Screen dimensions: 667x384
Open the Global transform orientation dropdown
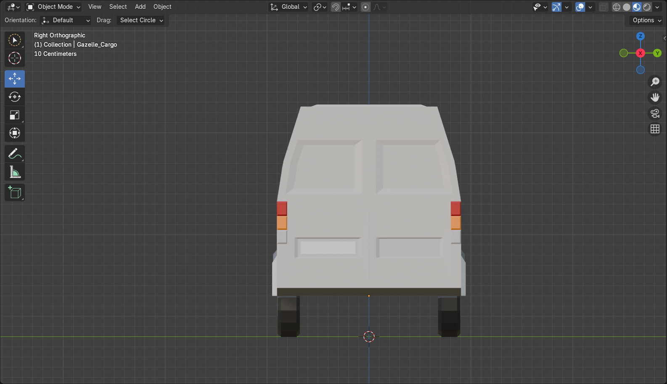[289, 7]
